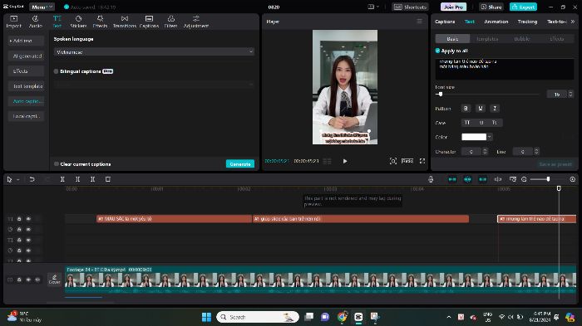582x326 pixels.
Task: Lock the caption text track
Action: click(x=19, y=219)
